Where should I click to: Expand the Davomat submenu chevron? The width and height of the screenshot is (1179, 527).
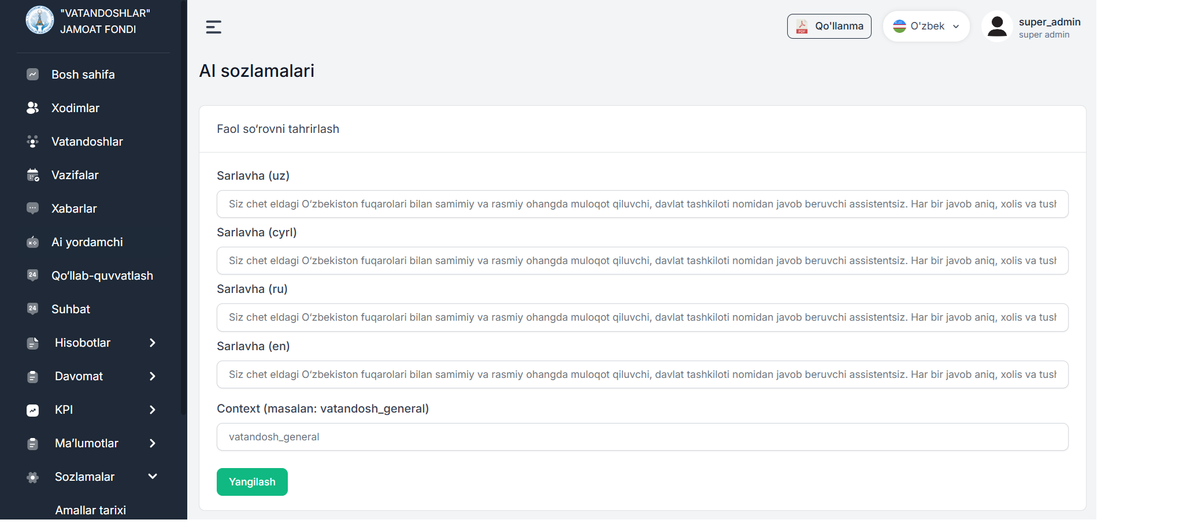coord(153,376)
